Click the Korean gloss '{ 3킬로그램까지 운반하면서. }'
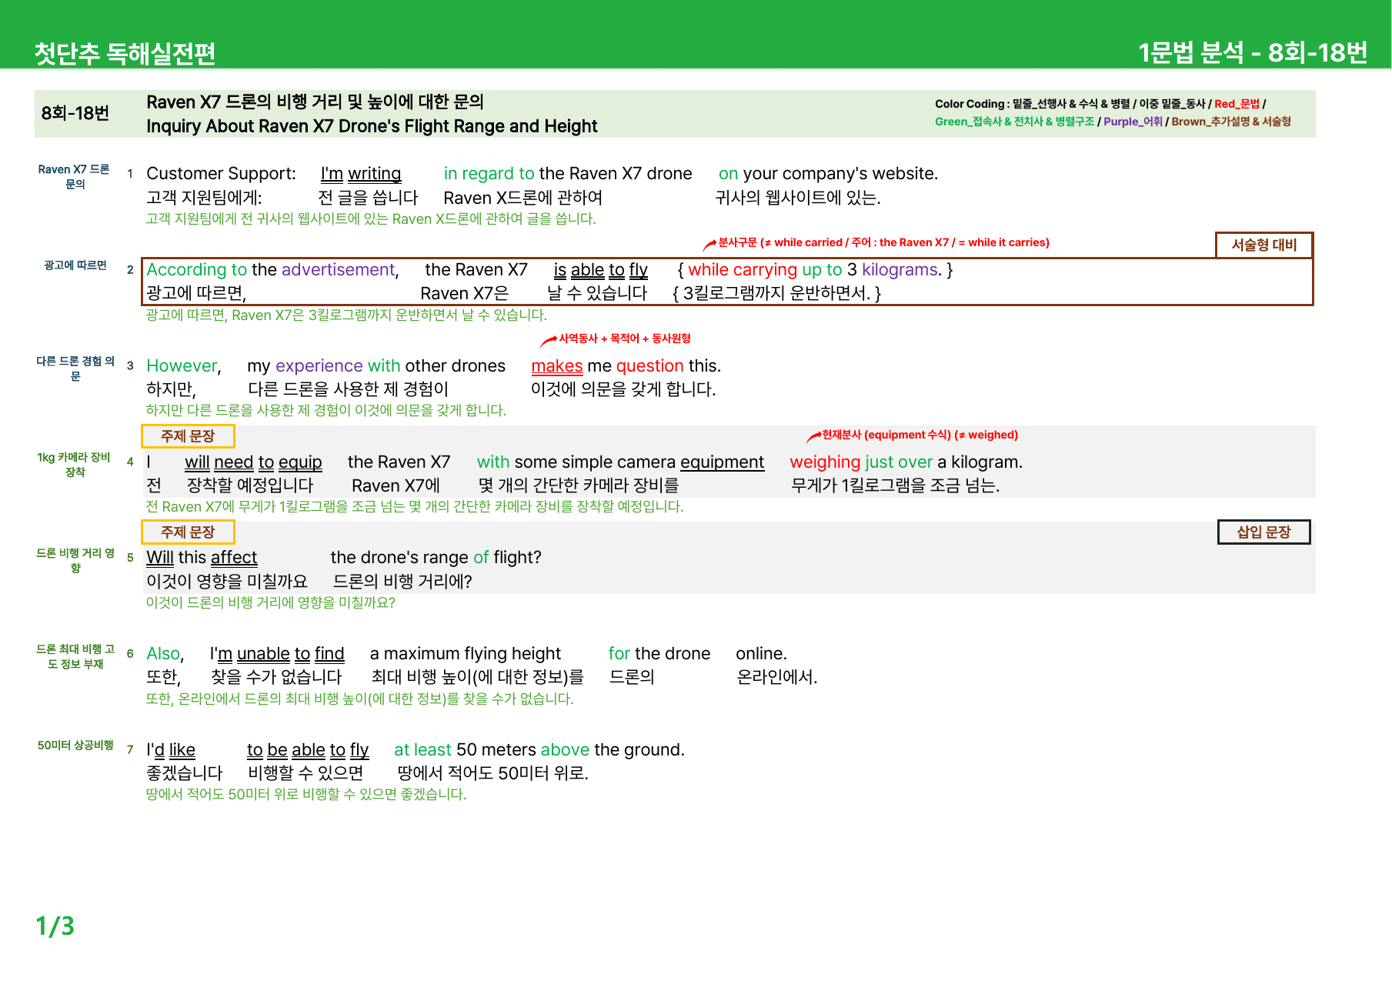 [776, 293]
